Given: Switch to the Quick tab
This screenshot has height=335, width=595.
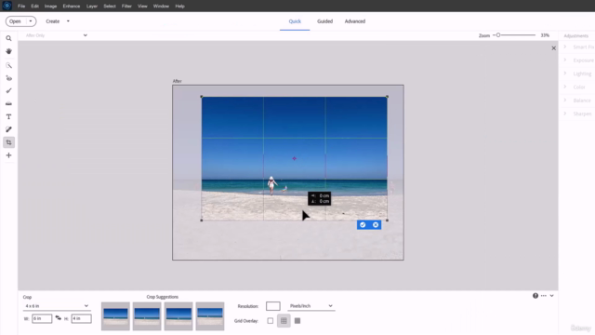Looking at the screenshot, I should (295, 21).
